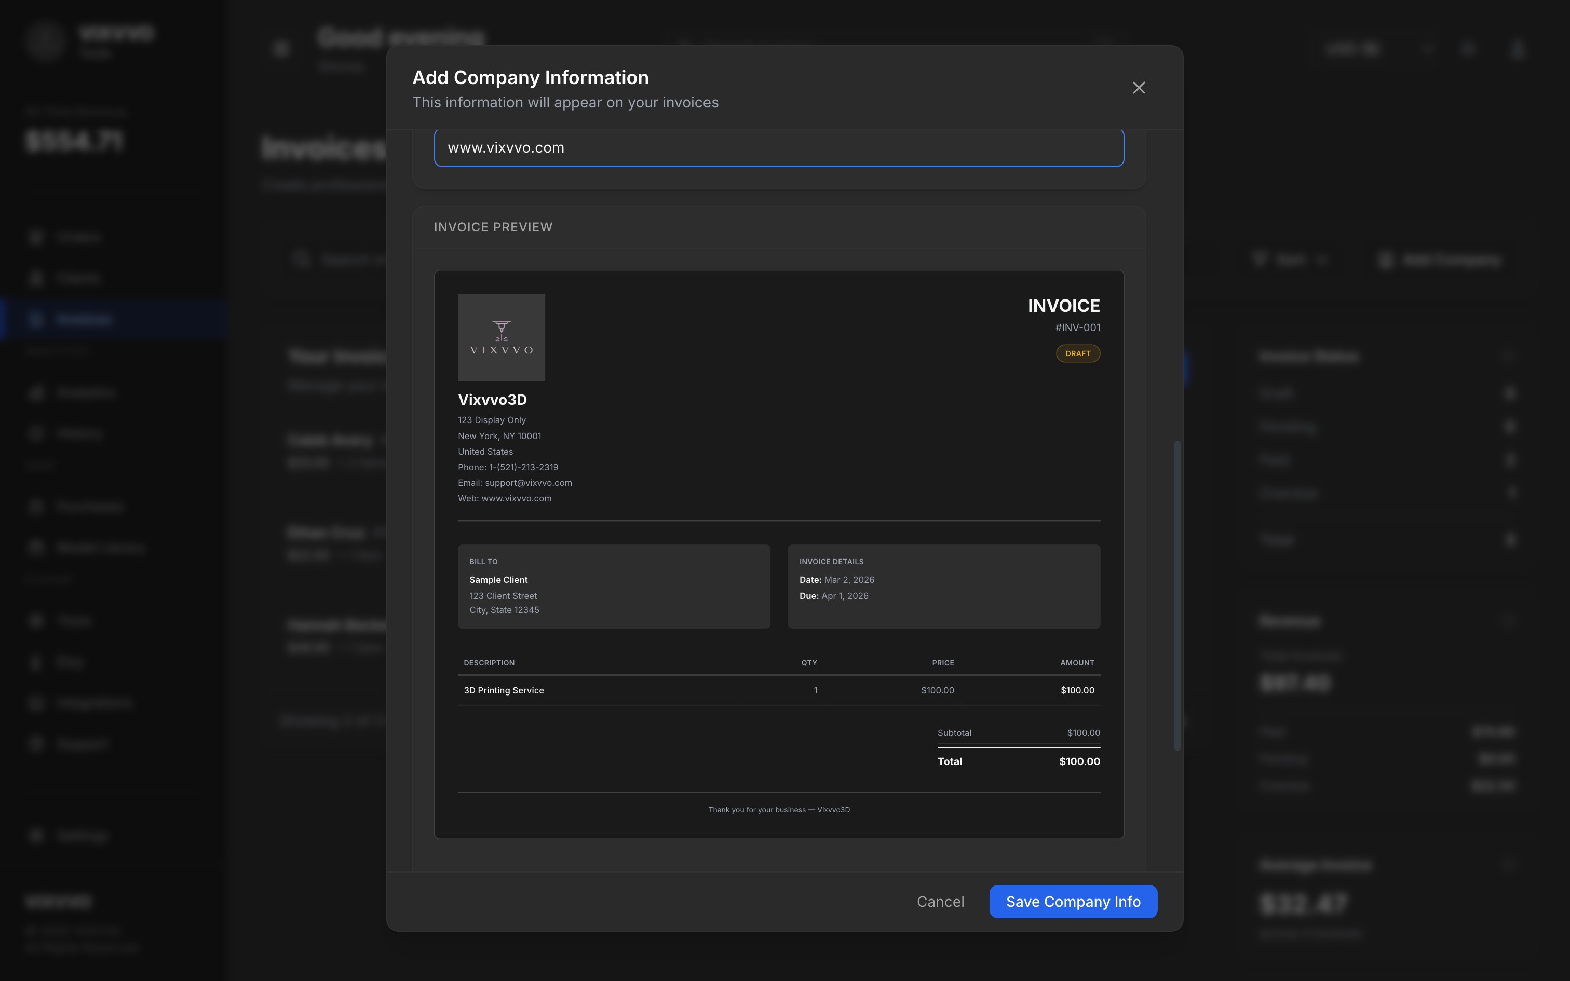Image resolution: width=1570 pixels, height=981 pixels.
Task: Open Settings from the sidebar
Action: click(x=80, y=835)
